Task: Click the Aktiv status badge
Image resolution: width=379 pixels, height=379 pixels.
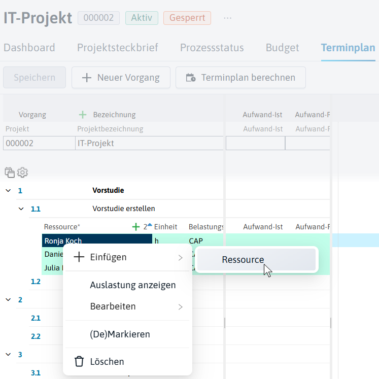Action: [142, 18]
